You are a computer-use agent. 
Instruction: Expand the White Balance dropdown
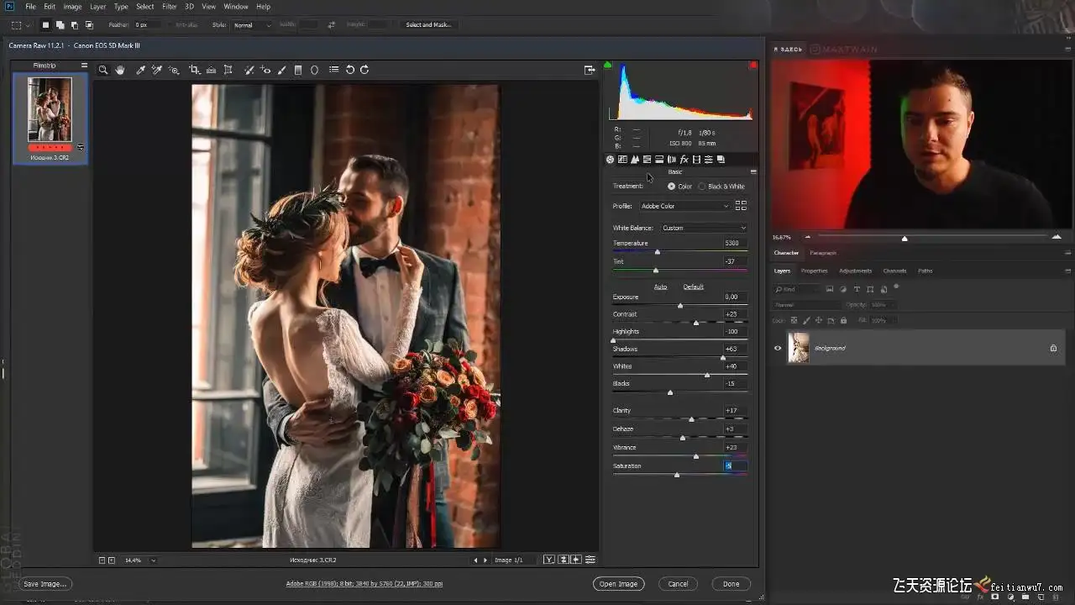coord(703,228)
